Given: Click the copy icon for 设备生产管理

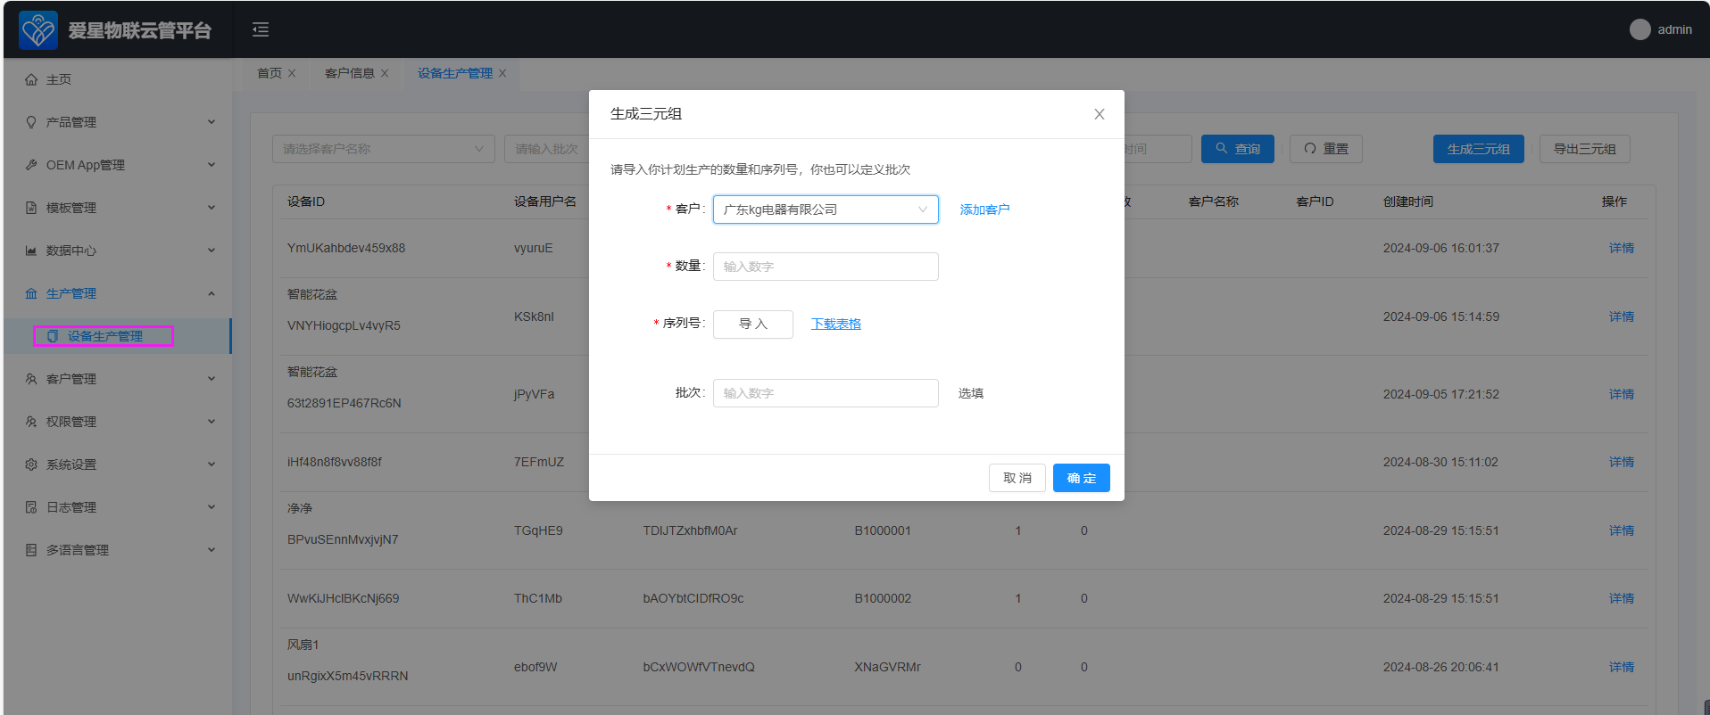Looking at the screenshot, I should point(53,336).
